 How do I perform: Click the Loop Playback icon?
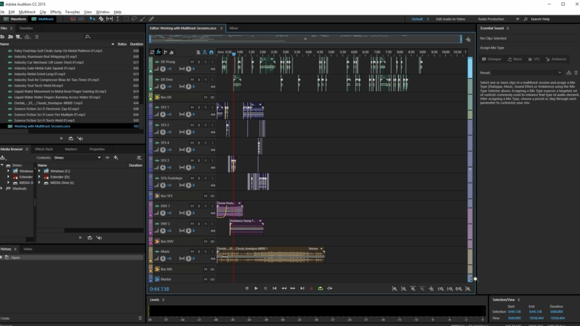(320, 288)
